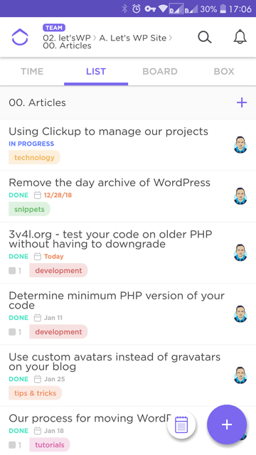This screenshot has width=256, height=455.
Task: Switch to the TIME tab
Action: 32,71
